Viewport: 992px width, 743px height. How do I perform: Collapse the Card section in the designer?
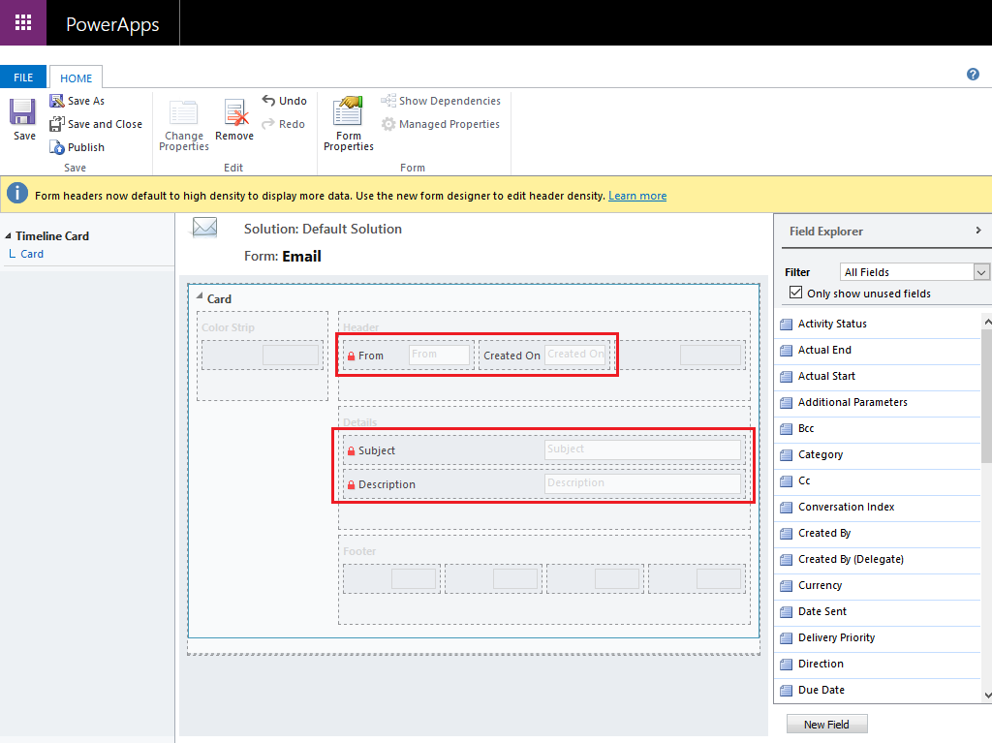200,298
